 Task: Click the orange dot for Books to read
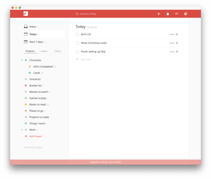tap(26, 105)
